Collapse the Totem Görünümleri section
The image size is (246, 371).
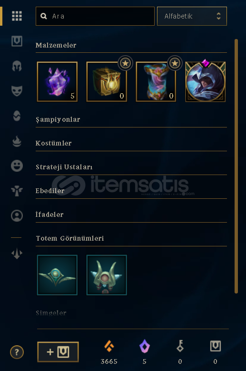(131, 238)
